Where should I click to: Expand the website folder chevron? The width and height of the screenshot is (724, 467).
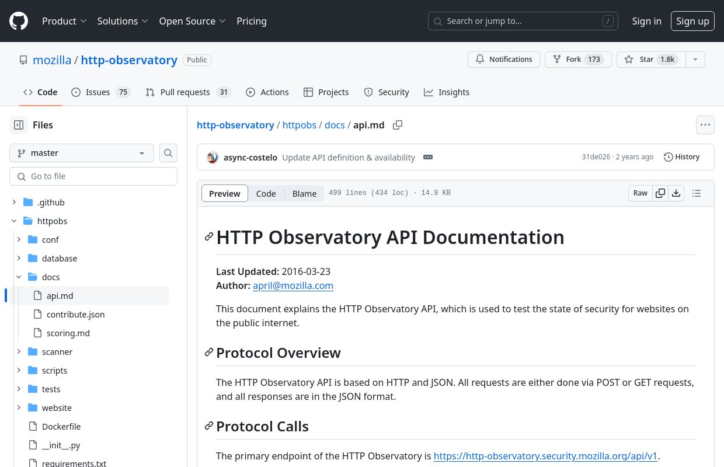coord(19,408)
